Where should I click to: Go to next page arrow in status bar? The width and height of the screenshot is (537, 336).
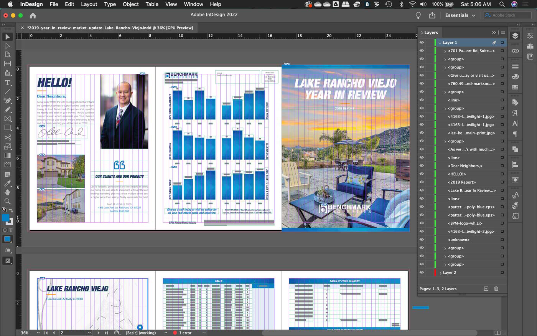tap(99, 333)
